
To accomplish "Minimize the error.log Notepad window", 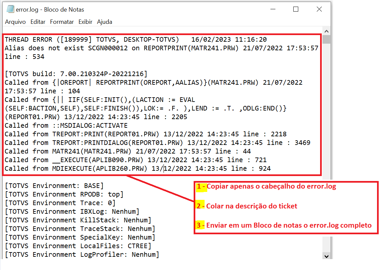I will point(273,9).
